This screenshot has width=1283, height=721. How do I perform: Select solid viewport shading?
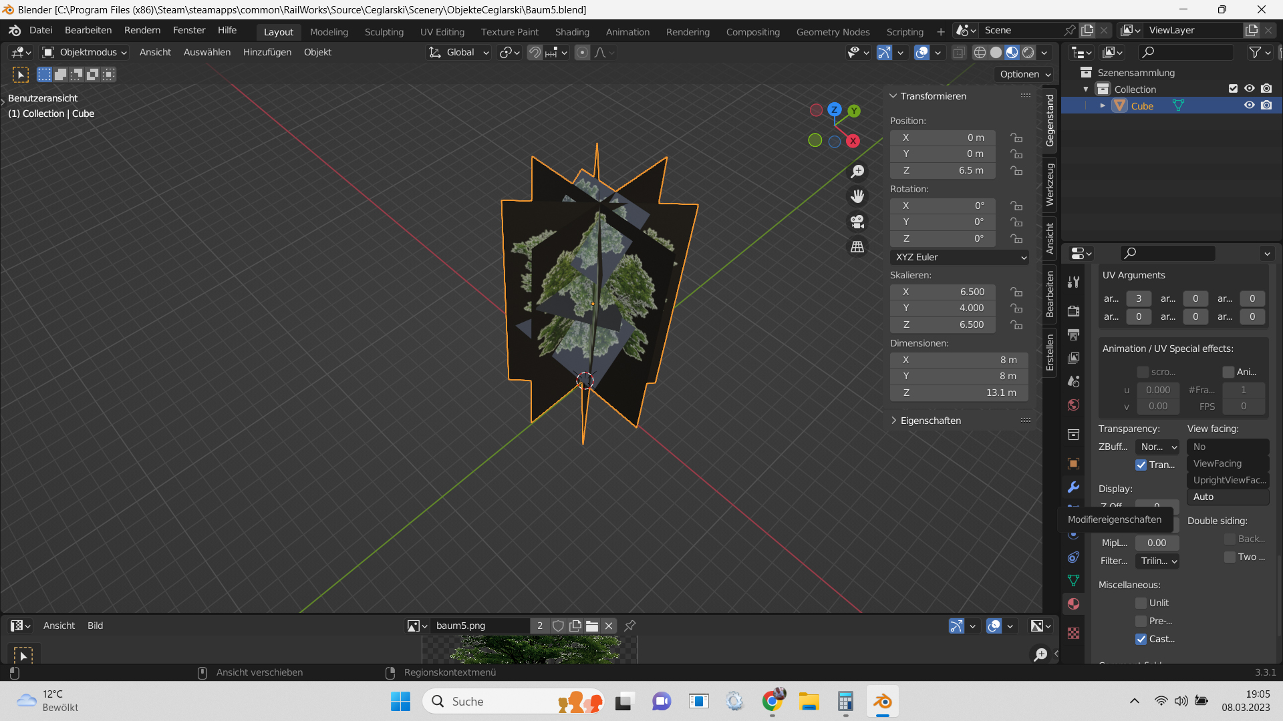tap(996, 52)
